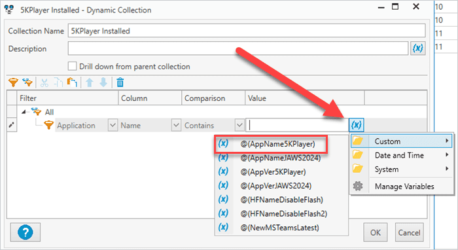This screenshot has height=250, width=458.
Task: Click the variable button beside Description field
Action: click(417, 48)
